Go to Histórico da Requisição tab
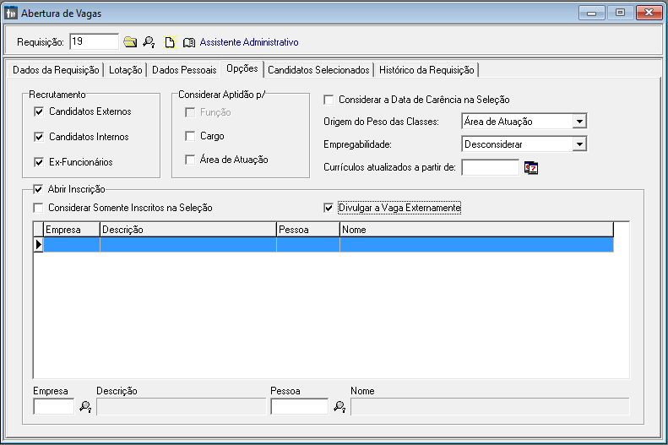 point(427,70)
